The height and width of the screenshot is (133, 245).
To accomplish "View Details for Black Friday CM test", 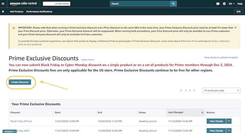I will pos(216,121).
